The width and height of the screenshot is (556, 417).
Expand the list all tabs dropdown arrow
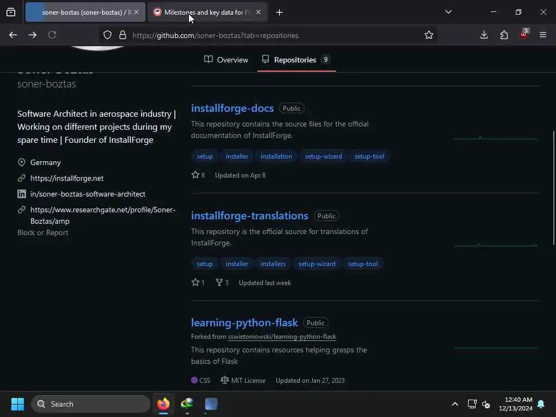coord(448,12)
